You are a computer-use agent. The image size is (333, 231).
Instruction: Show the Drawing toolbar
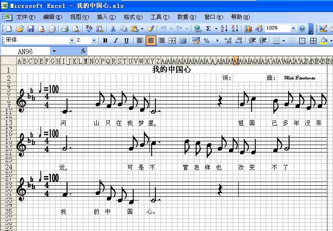coord(259,29)
